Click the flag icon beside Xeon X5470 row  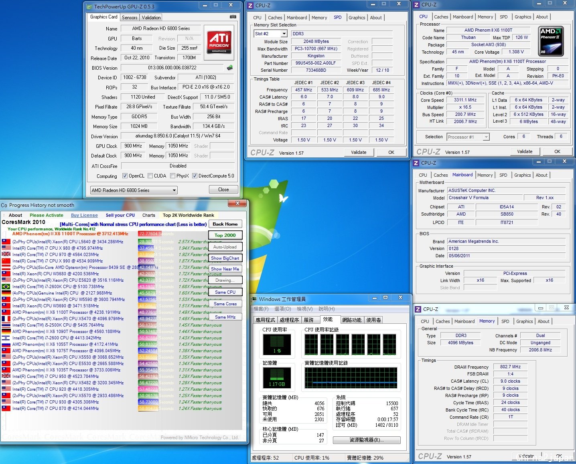[x=6, y=319]
